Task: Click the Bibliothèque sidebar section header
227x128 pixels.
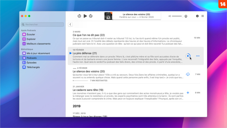Action: pos(27,49)
